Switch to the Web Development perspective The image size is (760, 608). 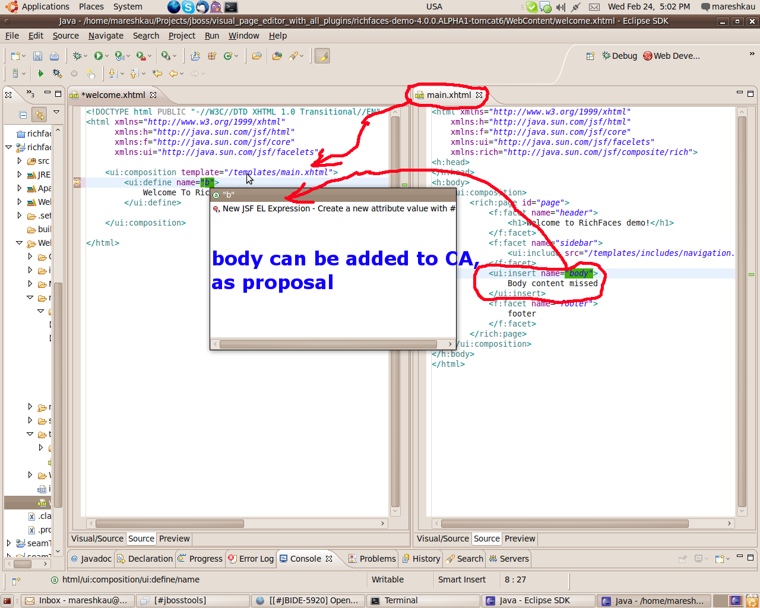pyautogui.click(x=672, y=56)
